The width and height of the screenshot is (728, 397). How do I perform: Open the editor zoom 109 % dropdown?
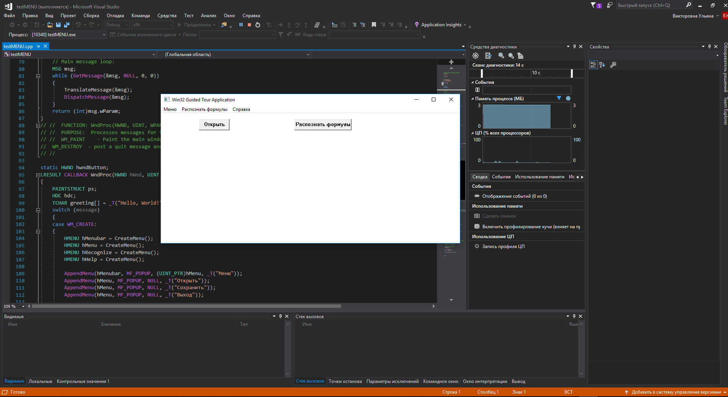(23, 306)
